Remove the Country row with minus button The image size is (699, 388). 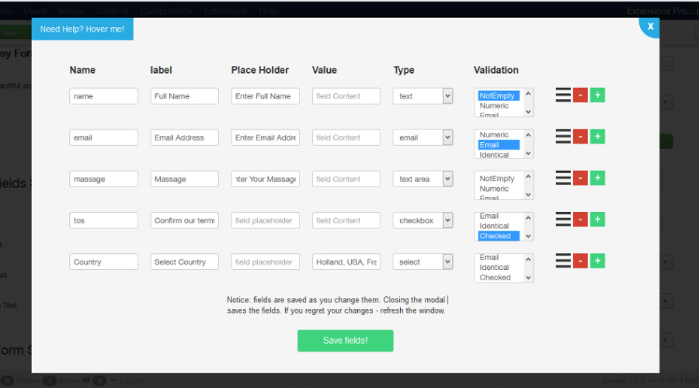tap(580, 261)
